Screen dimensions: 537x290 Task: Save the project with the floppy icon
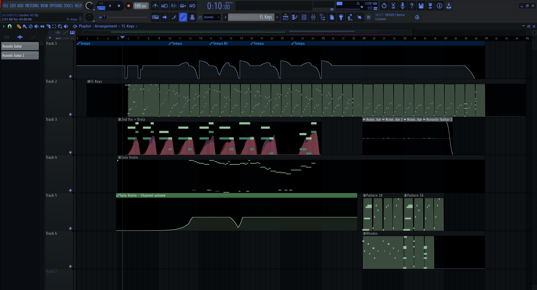point(421,6)
